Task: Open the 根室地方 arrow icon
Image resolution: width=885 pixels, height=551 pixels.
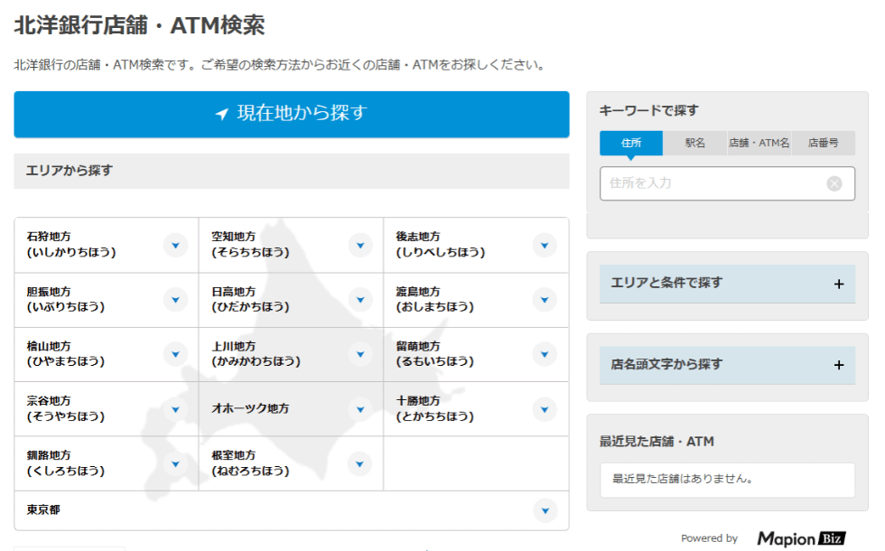Action: pyautogui.click(x=360, y=464)
